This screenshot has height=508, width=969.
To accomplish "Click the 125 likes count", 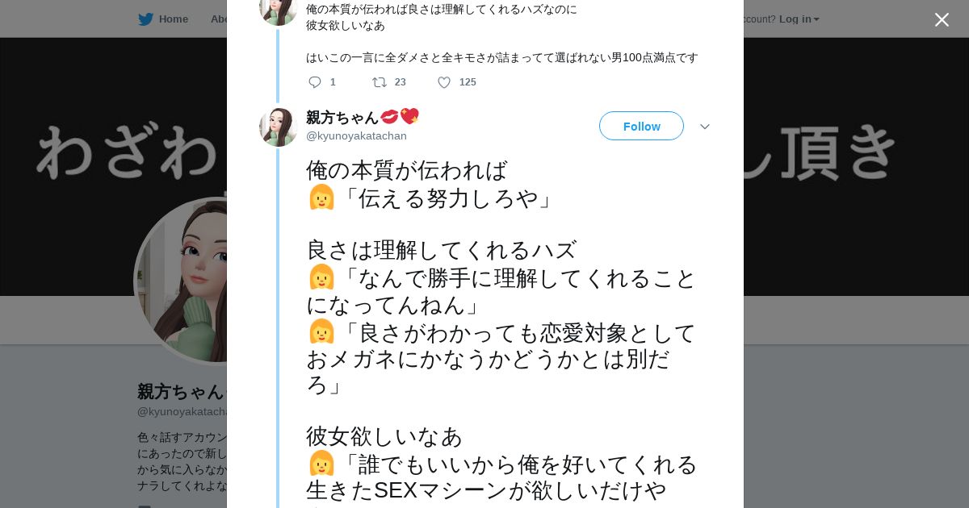I will [468, 82].
